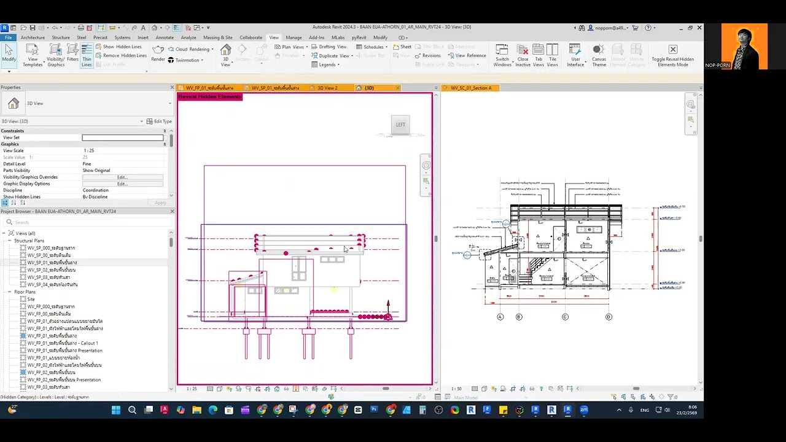
Task: Collapse the Floor Plans tree node
Action: 10,292
